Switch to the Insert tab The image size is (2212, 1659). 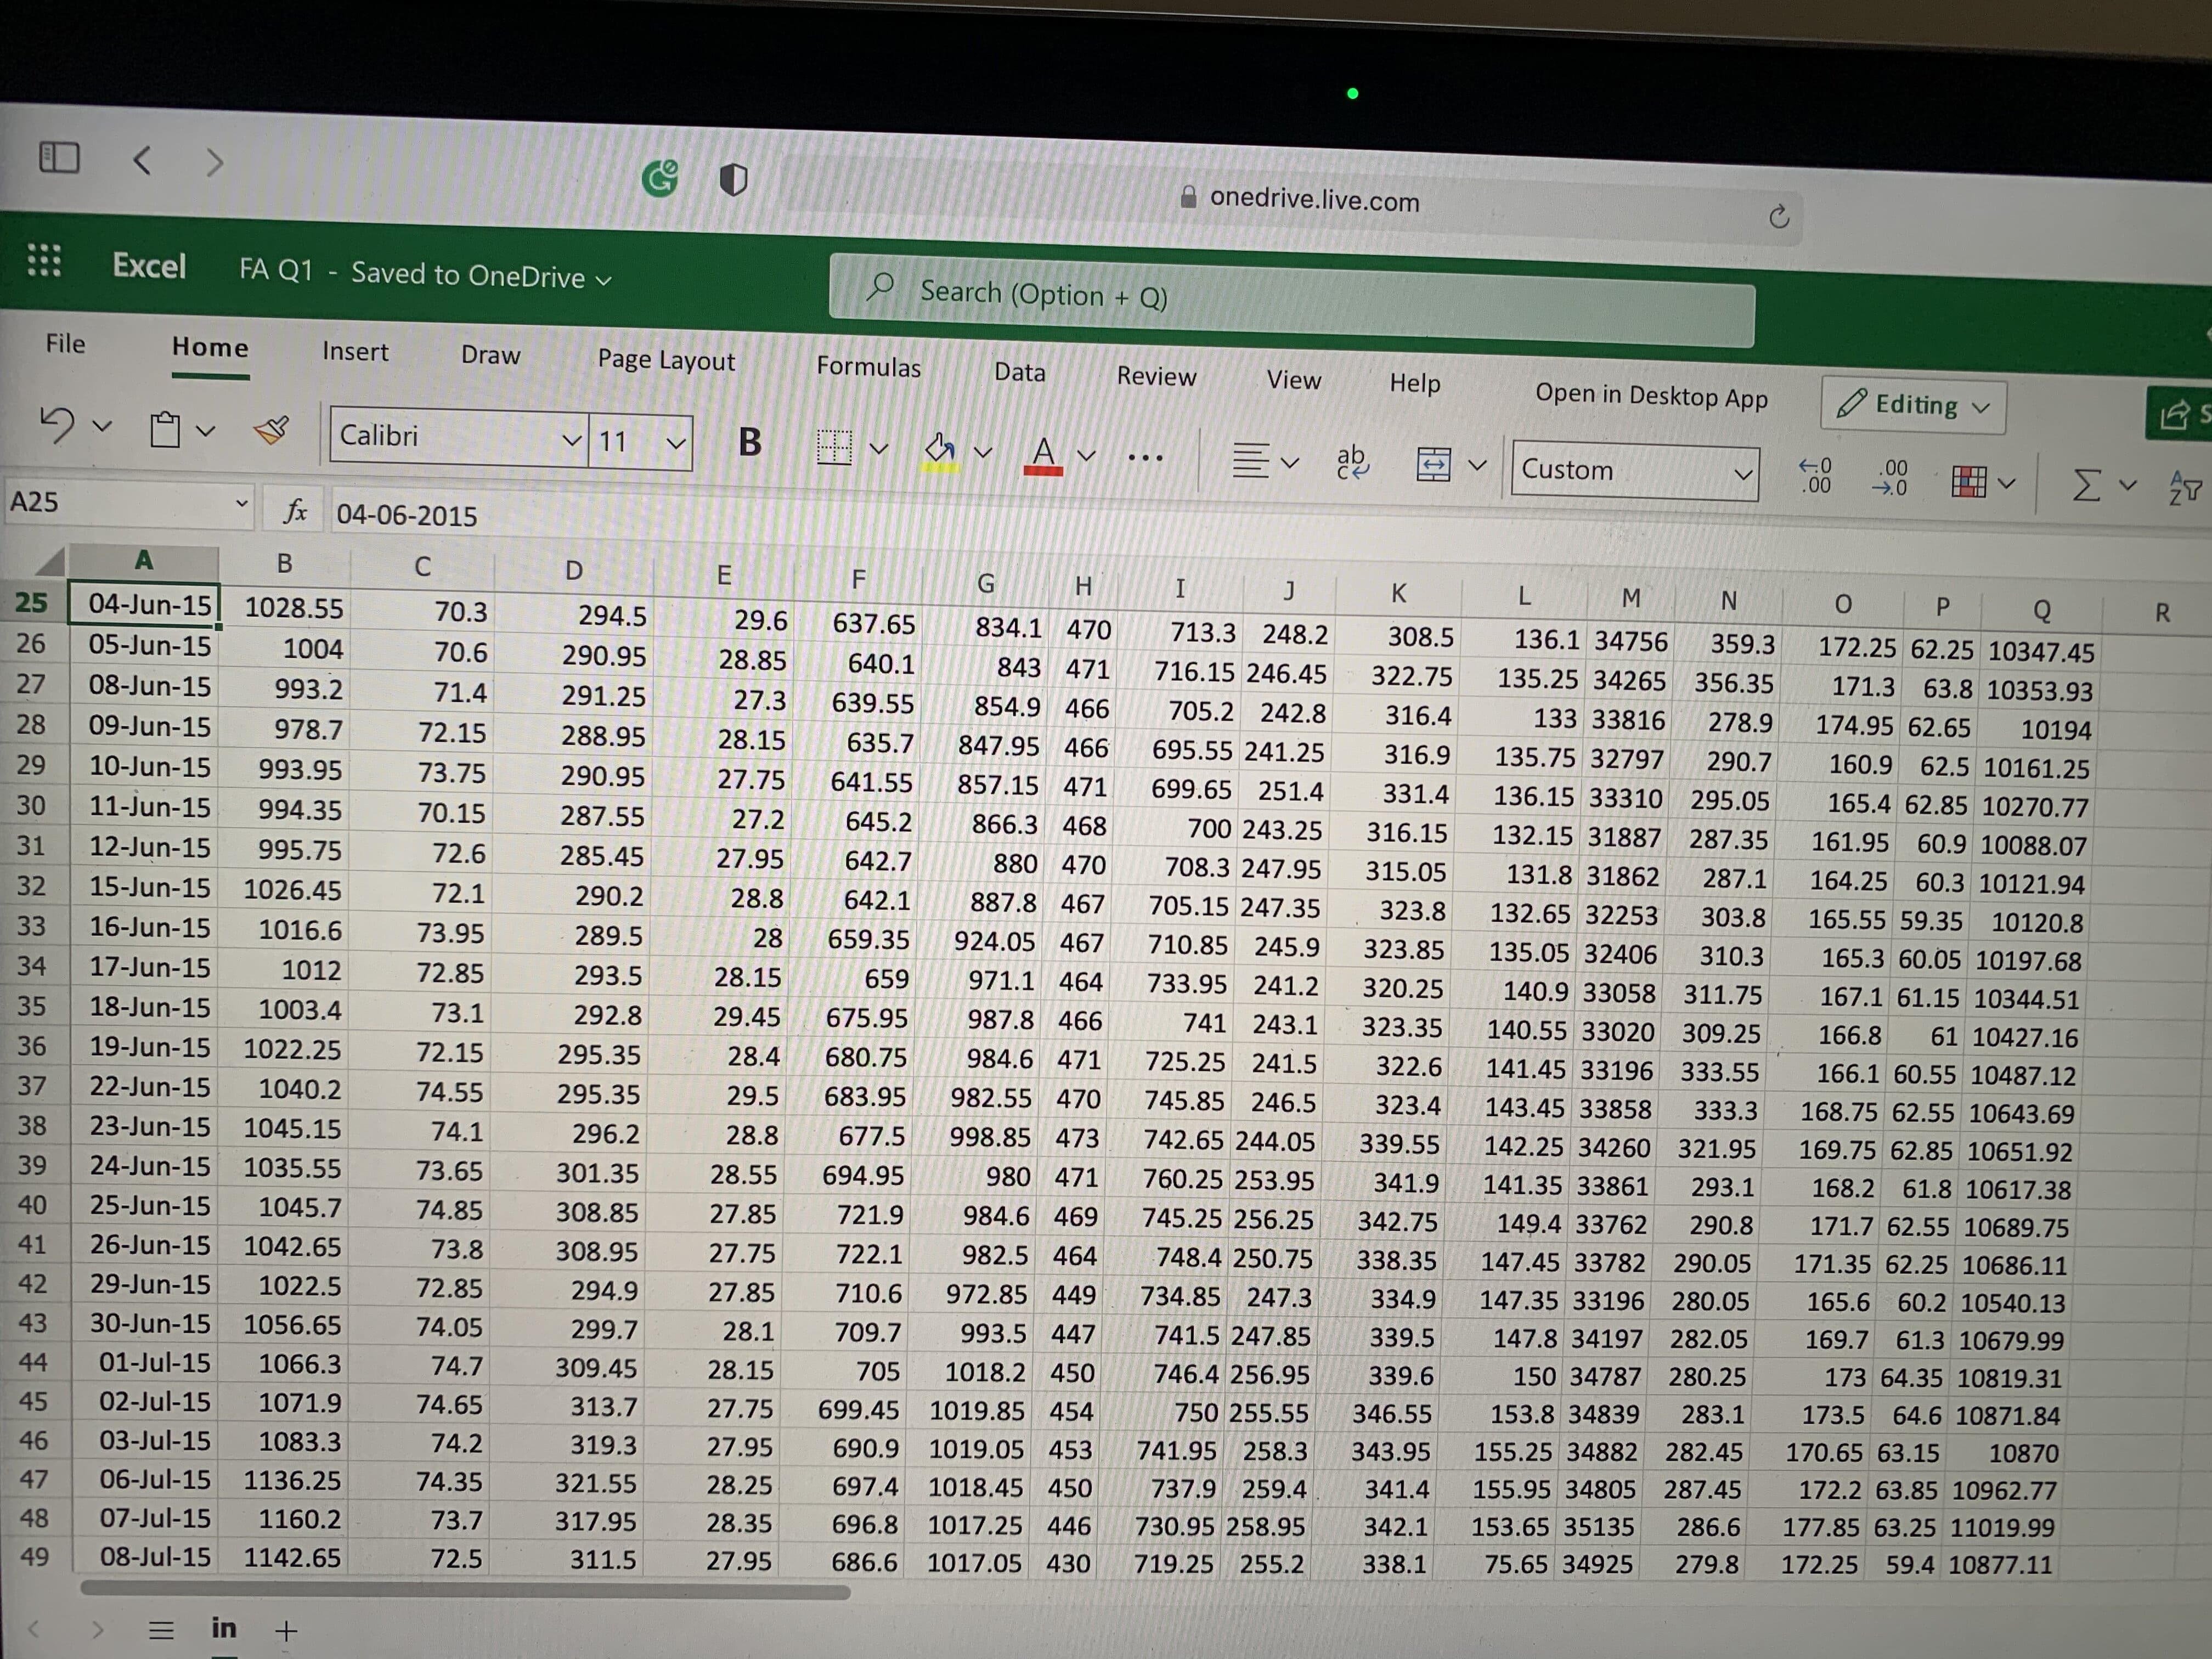click(355, 352)
